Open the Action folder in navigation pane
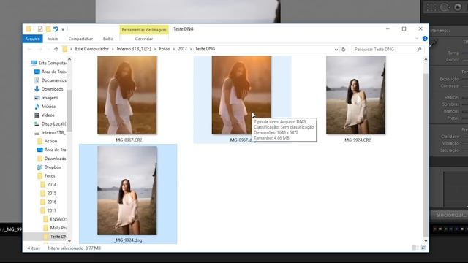Image resolution: width=468 pixels, height=263 pixels. [x=47, y=141]
